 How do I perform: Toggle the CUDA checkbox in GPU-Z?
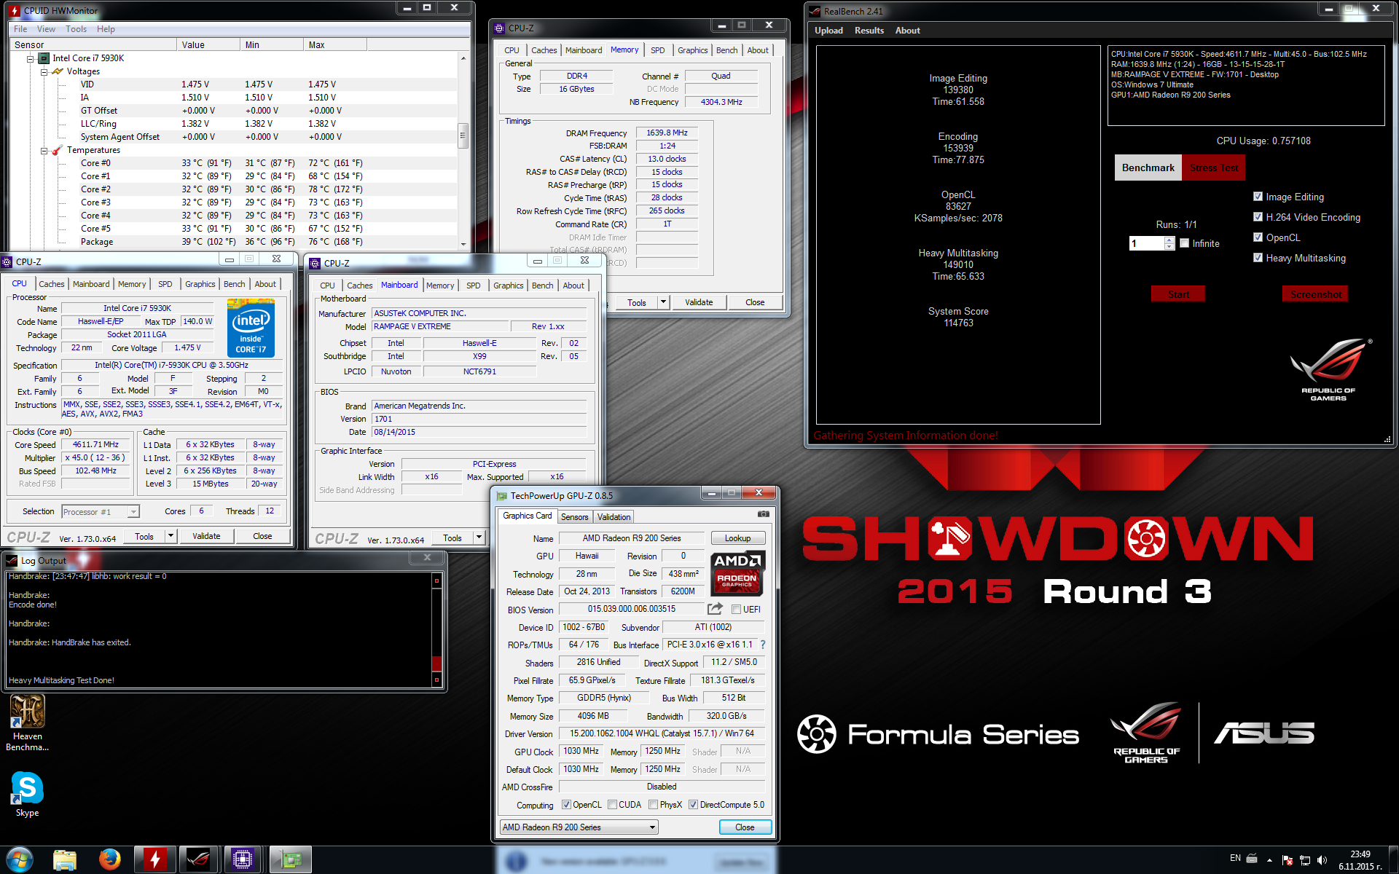(612, 805)
